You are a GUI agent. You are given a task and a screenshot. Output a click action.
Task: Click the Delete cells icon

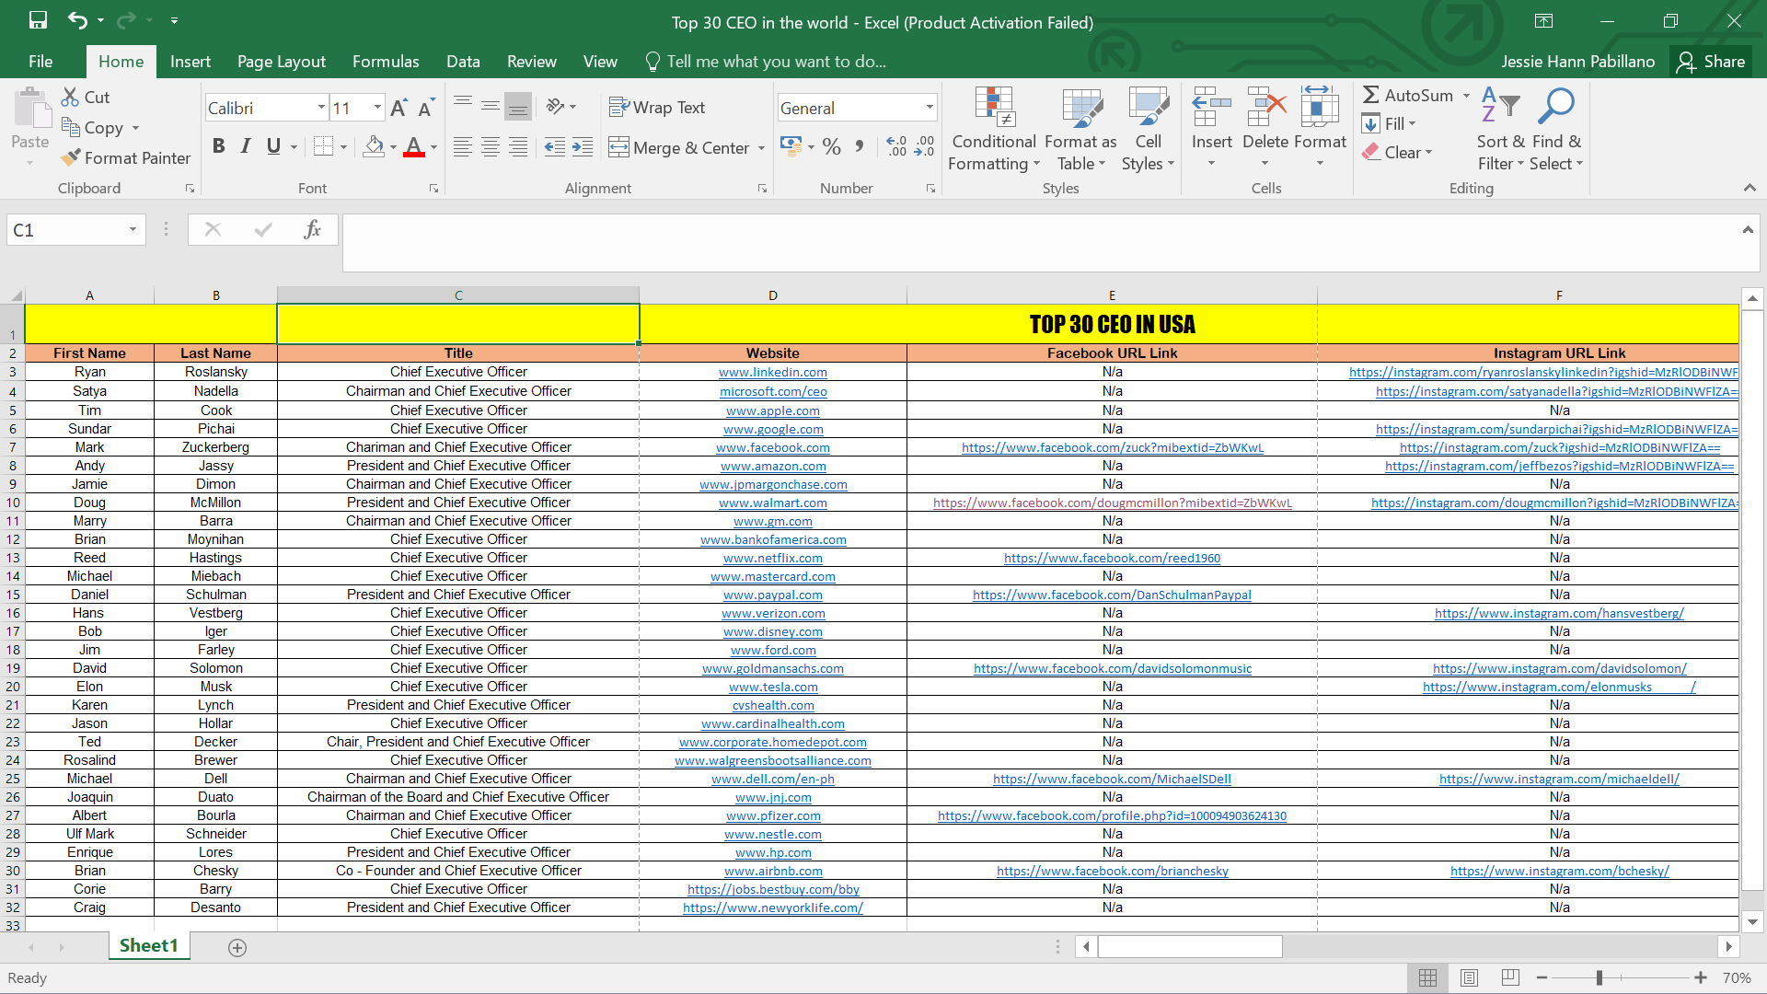point(1265,108)
